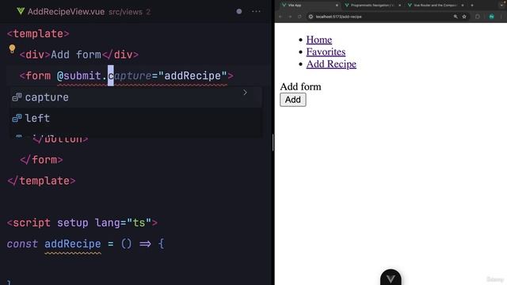Open the Add Recipe link in browser

pos(331,64)
